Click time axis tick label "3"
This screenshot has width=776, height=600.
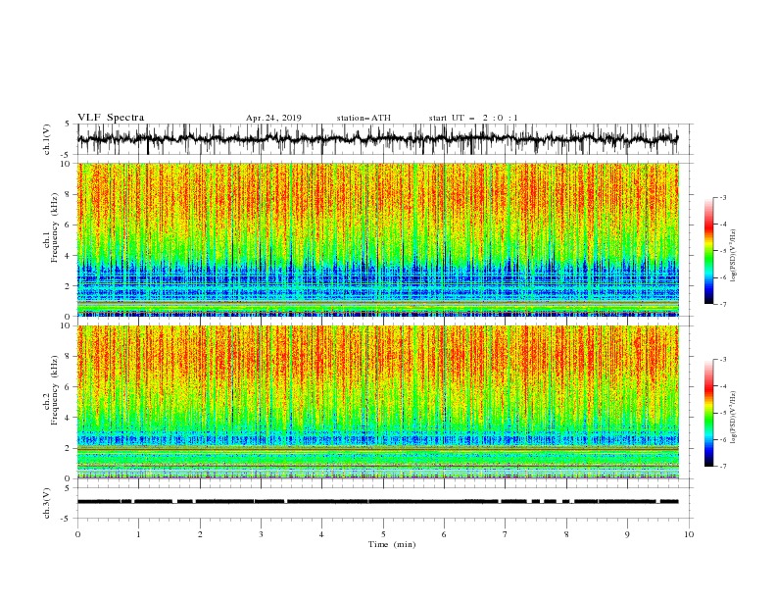261,534
